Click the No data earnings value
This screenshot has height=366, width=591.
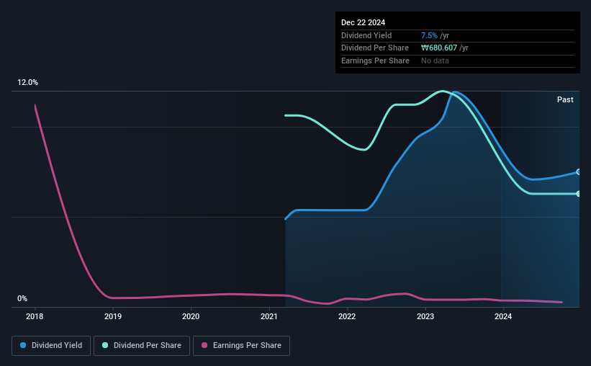(x=435, y=61)
